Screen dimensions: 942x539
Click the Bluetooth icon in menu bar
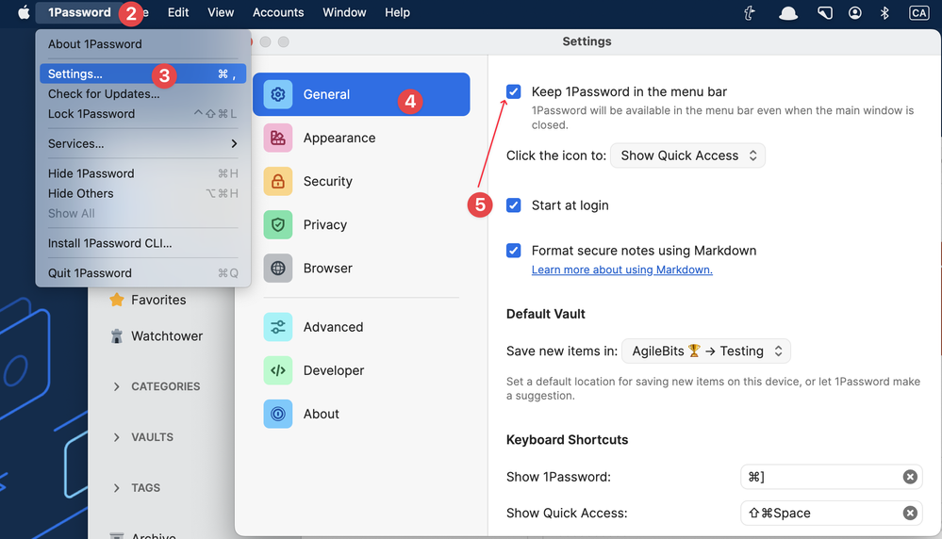click(884, 12)
